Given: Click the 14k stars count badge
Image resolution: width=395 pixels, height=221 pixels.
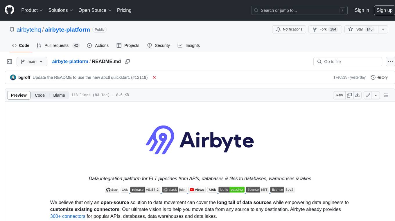Looking at the screenshot, I should (125, 190).
